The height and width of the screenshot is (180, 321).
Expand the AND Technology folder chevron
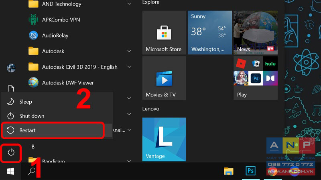129,4
